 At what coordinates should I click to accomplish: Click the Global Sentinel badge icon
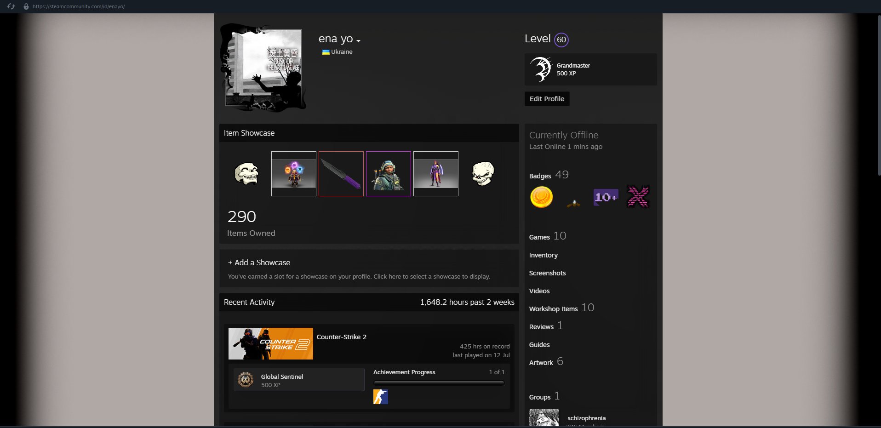pos(246,380)
